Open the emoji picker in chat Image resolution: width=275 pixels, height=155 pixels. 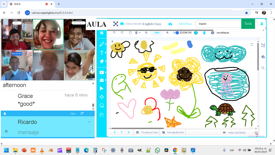point(6,131)
